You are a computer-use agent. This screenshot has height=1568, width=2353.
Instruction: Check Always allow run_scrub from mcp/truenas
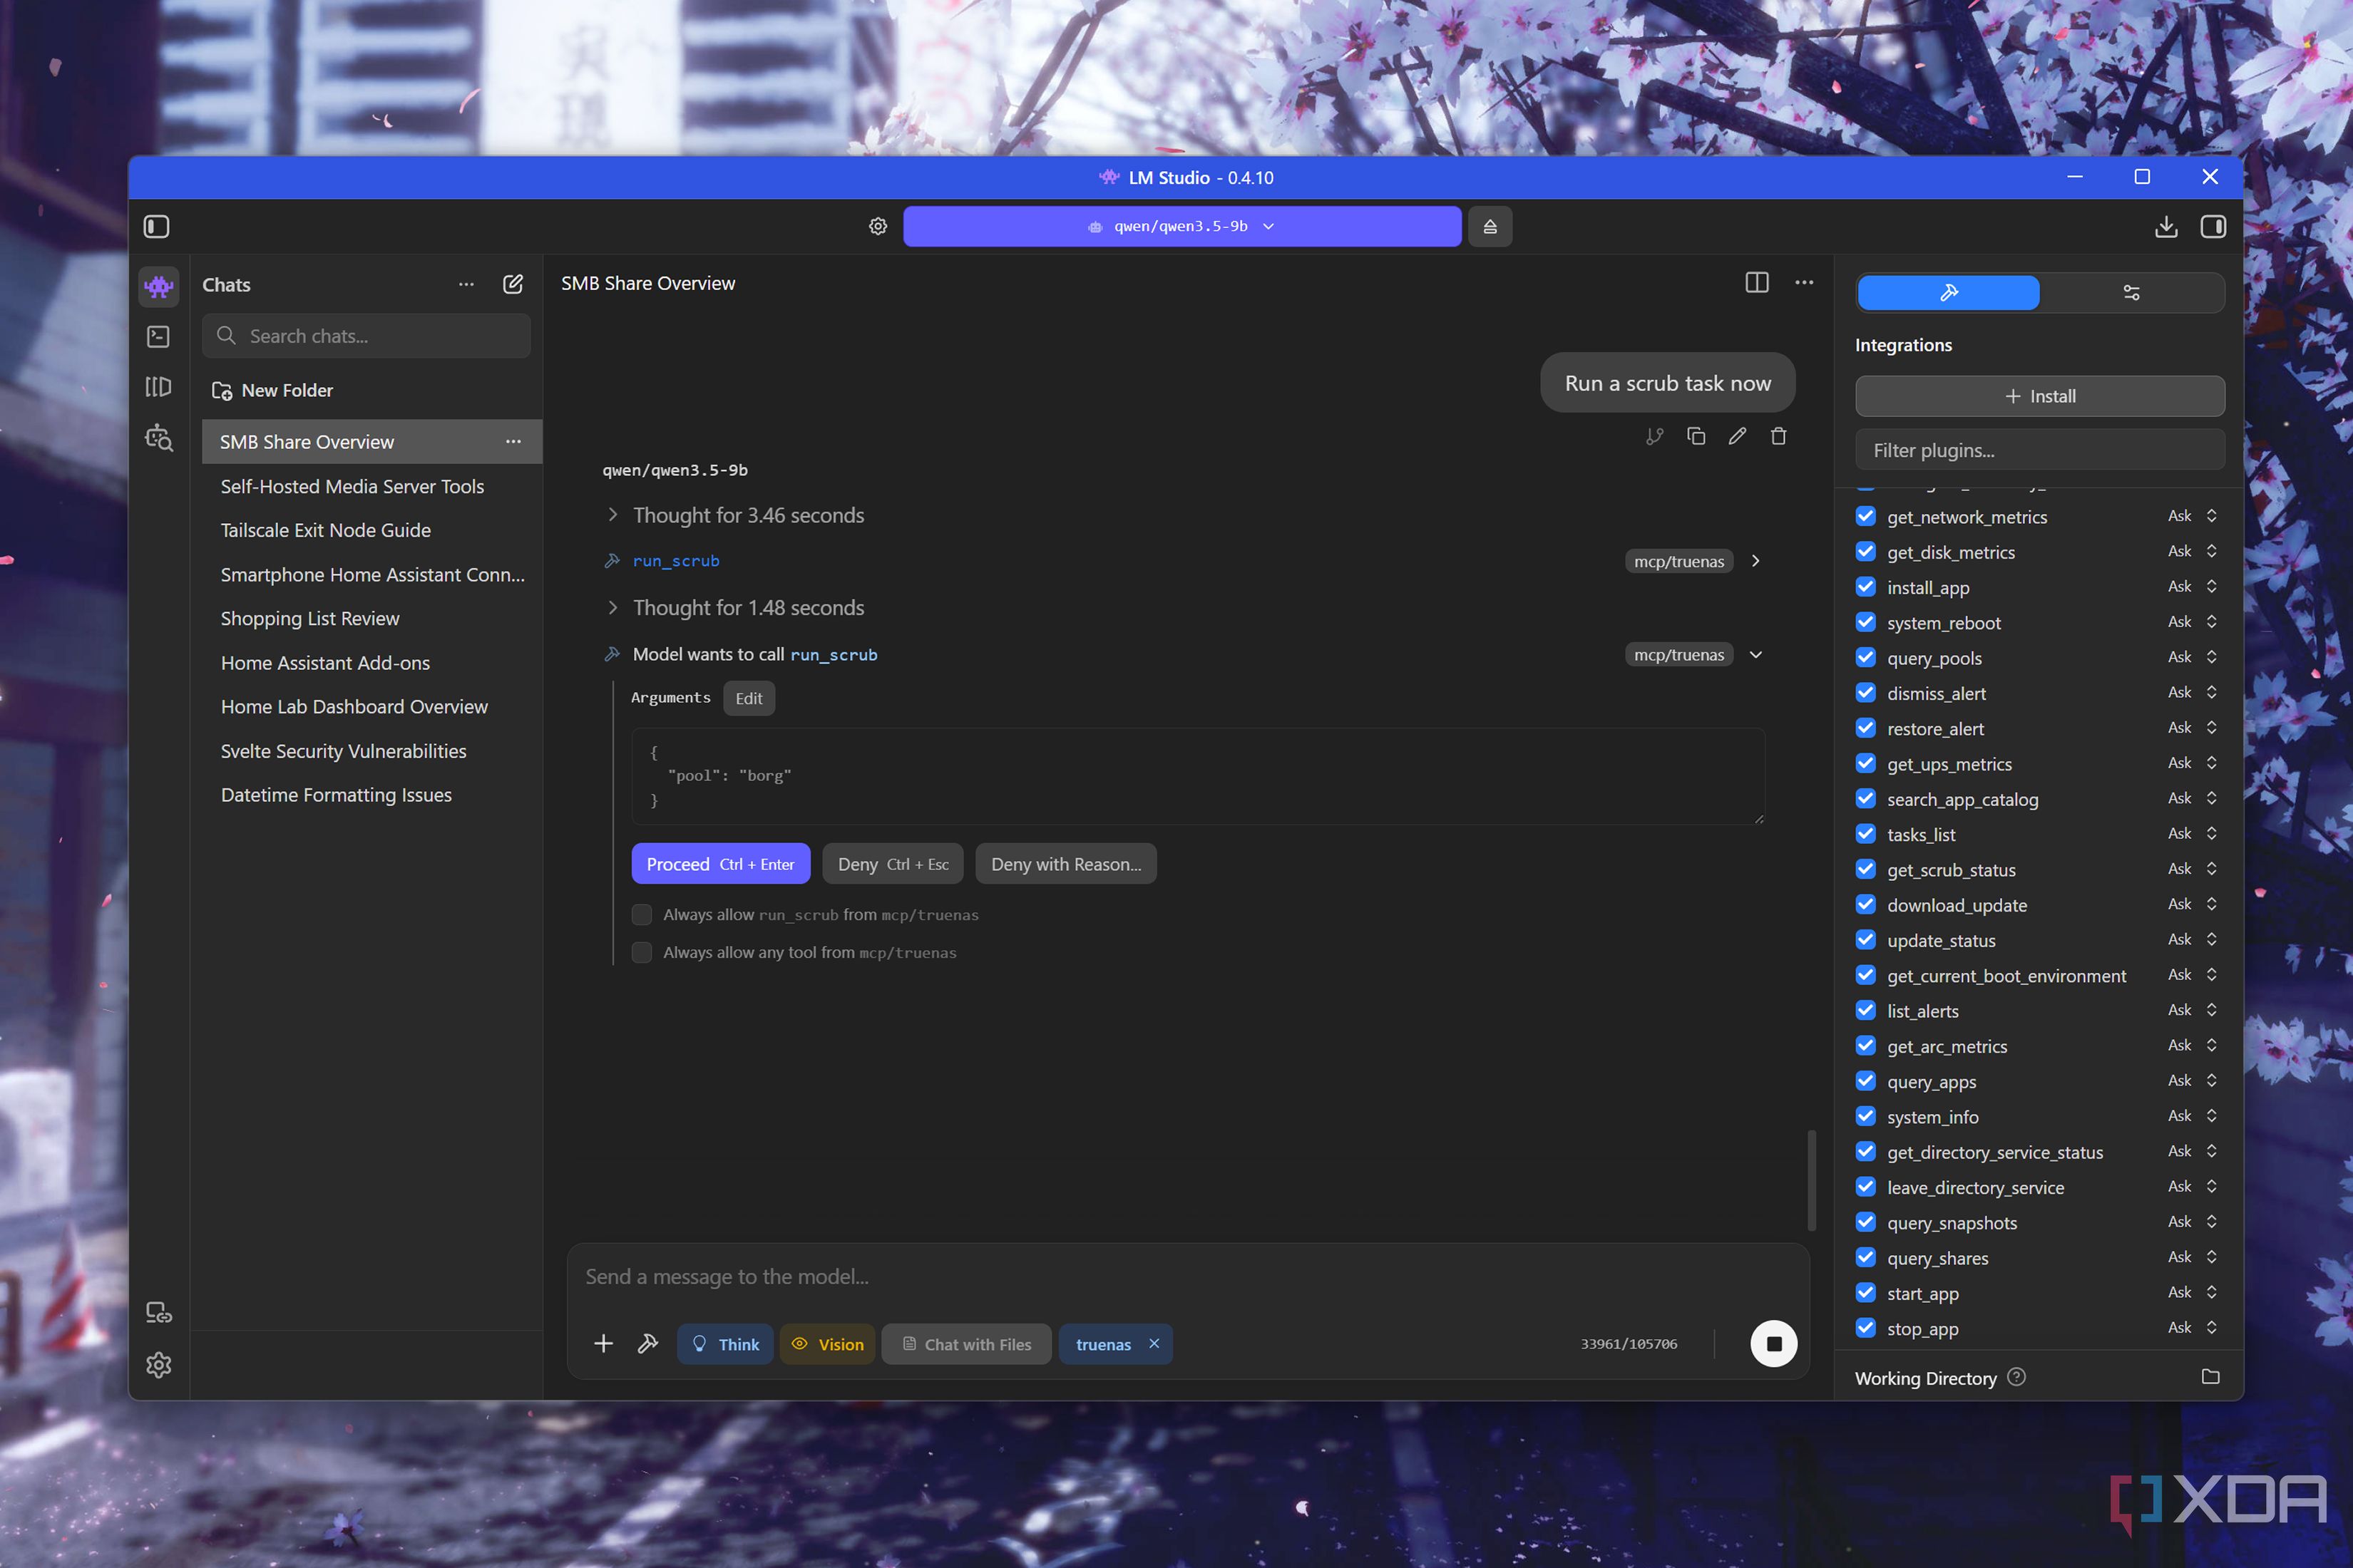tap(642, 915)
